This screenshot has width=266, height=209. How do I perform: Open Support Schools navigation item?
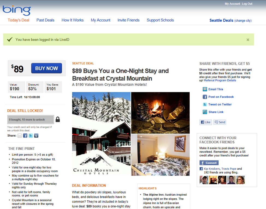point(160,20)
